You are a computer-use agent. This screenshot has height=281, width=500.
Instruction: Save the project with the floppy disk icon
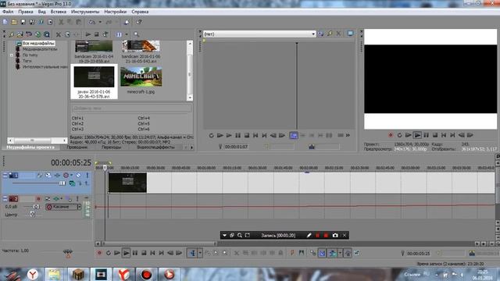point(23,22)
